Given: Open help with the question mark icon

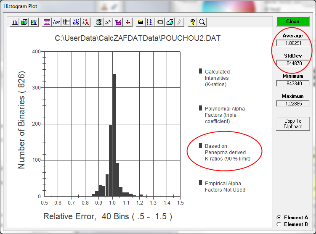Looking at the screenshot, I should click(192, 22).
